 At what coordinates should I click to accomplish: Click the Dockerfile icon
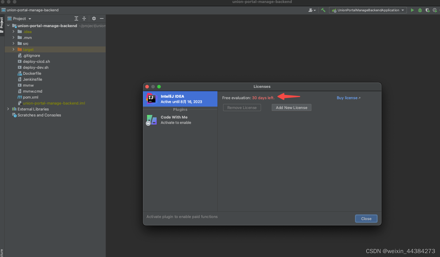pyautogui.click(x=20, y=73)
